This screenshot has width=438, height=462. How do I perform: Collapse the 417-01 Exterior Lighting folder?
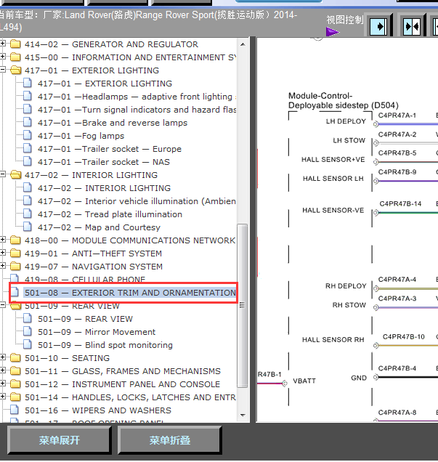coord(3,70)
